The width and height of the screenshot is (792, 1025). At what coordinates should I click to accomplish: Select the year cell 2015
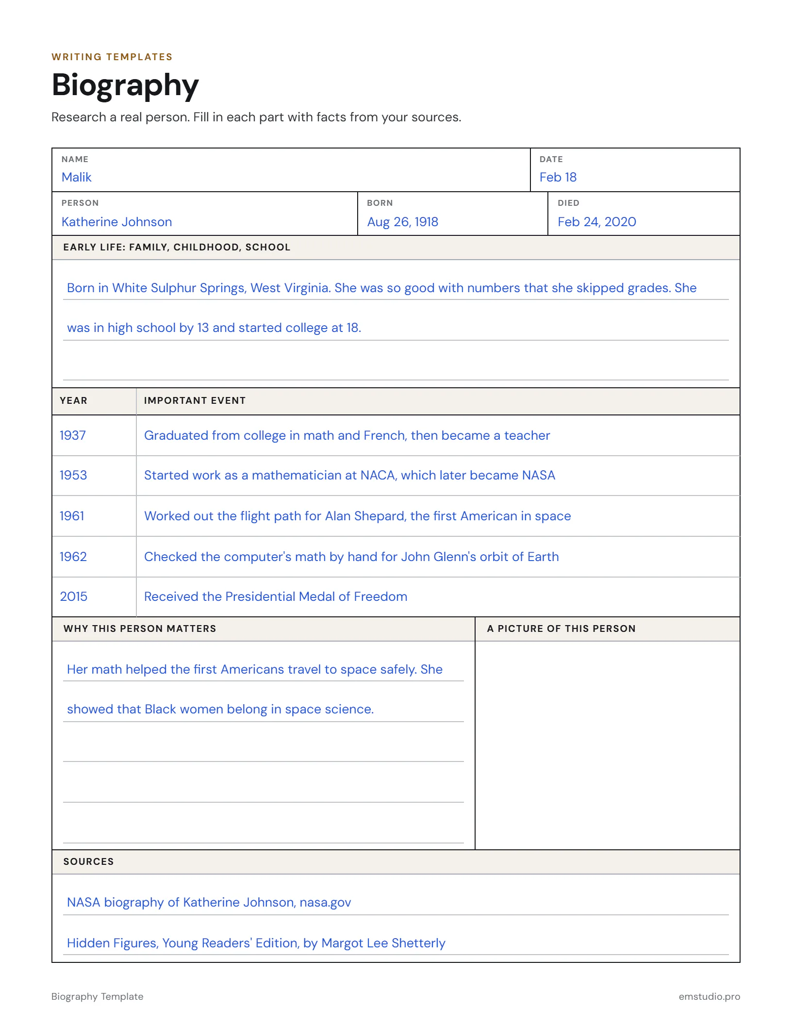tap(94, 596)
